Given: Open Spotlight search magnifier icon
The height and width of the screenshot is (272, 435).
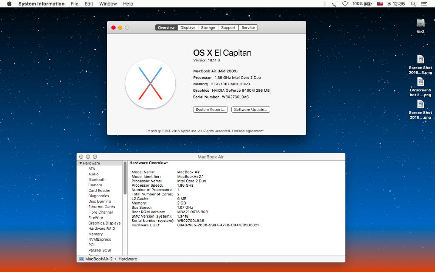Looking at the screenshot, I should click(x=413, y=4).
